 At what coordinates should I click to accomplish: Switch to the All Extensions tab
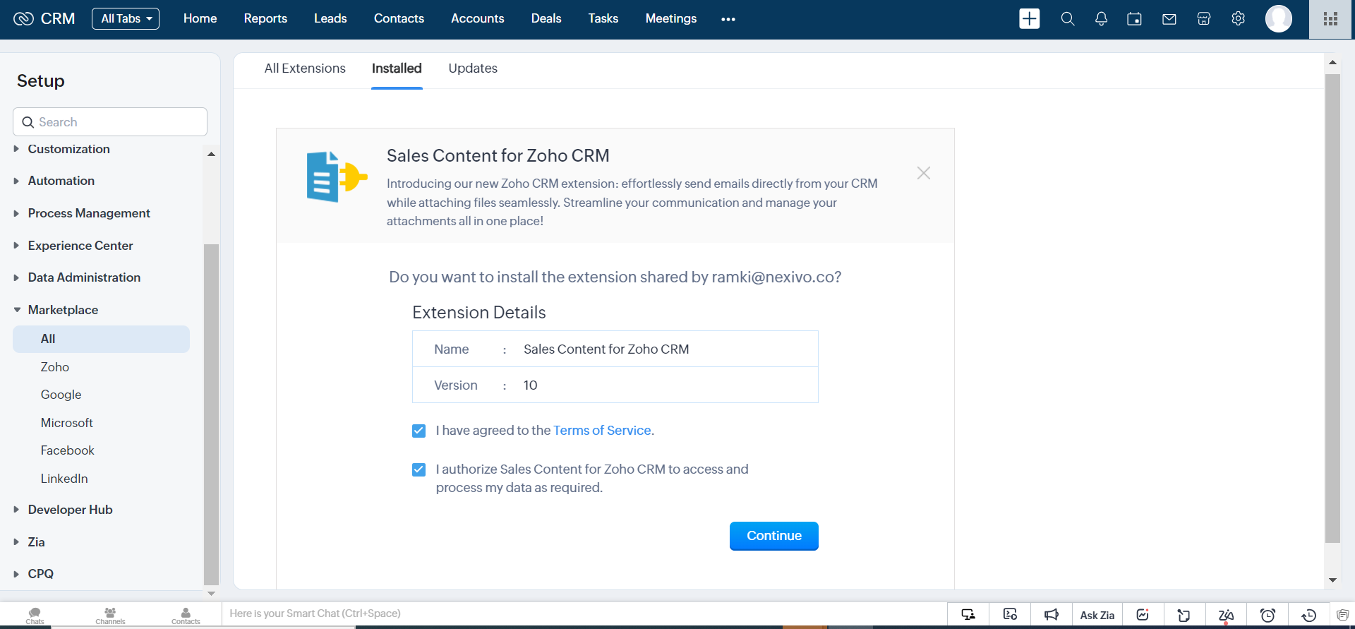tap(305, 68)
